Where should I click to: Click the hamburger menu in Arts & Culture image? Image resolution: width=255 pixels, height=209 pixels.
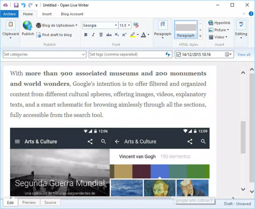17,142
